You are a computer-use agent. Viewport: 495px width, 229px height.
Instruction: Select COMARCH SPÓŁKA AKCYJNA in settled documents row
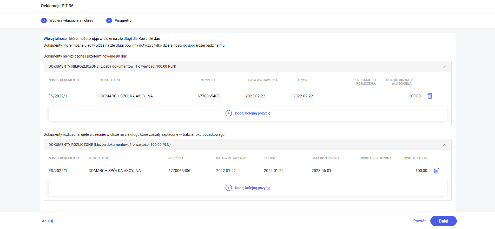(x=115, y=171)
